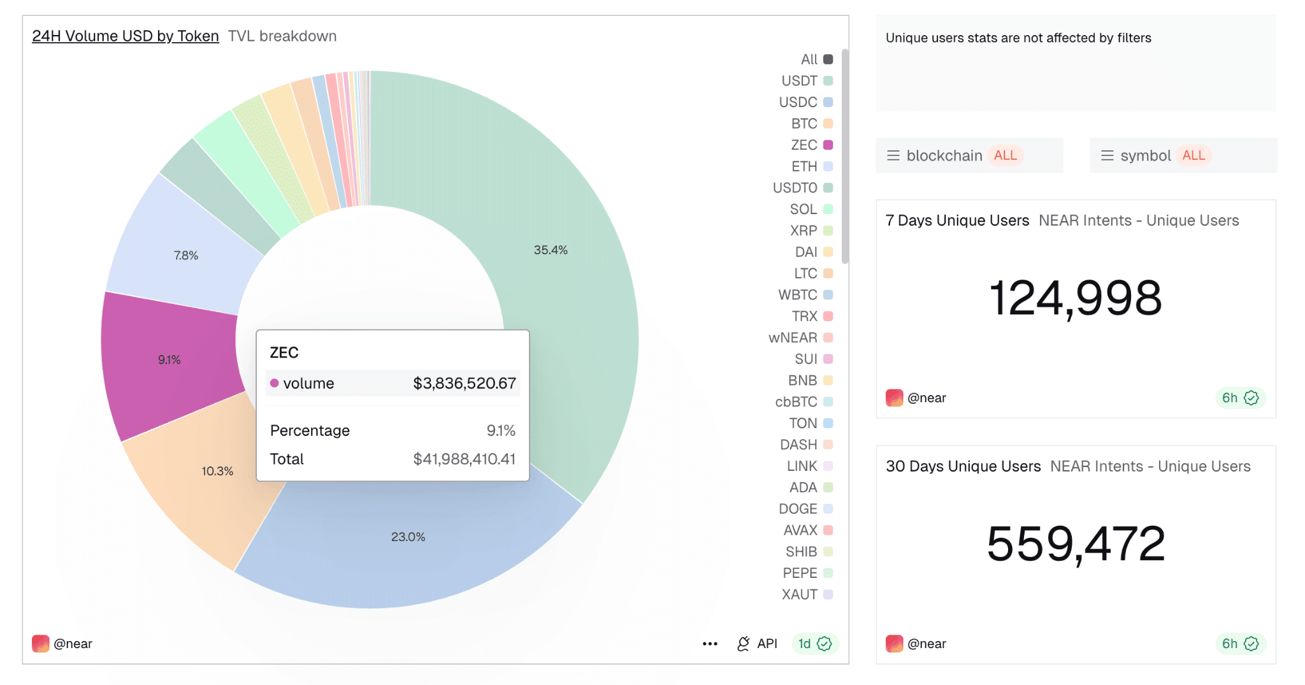1305x685 pixels.
Task: Toggle USDT0 series in the legend
Action: tap(803, 188)
